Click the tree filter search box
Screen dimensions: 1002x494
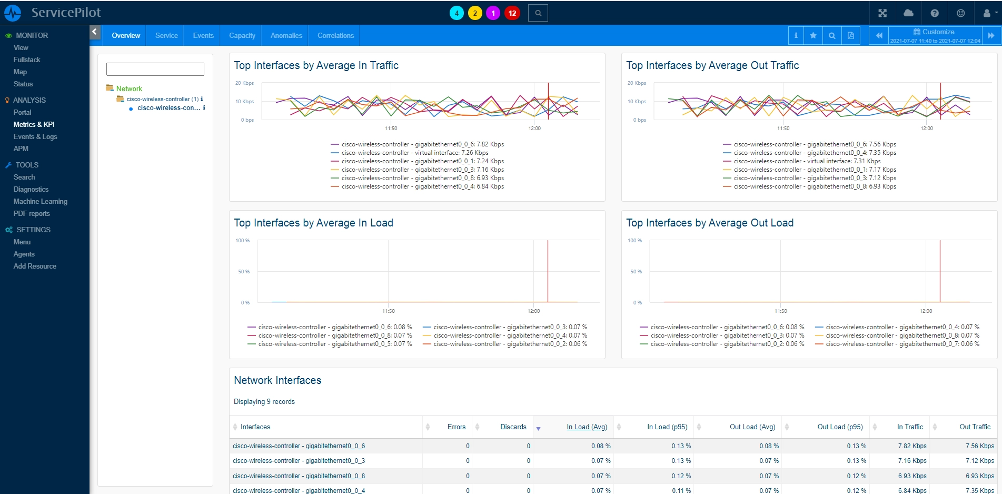(x=155, y=69)
